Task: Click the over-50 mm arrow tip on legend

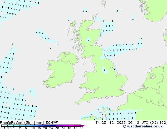Action: coord(84,126)
